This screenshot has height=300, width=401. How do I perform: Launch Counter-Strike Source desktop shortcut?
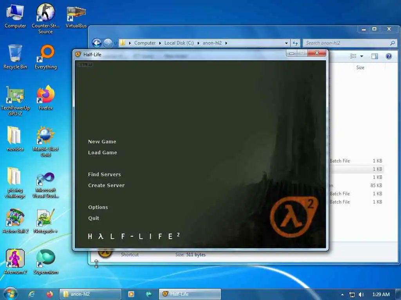pyautogui.click(x=45, y=18)
